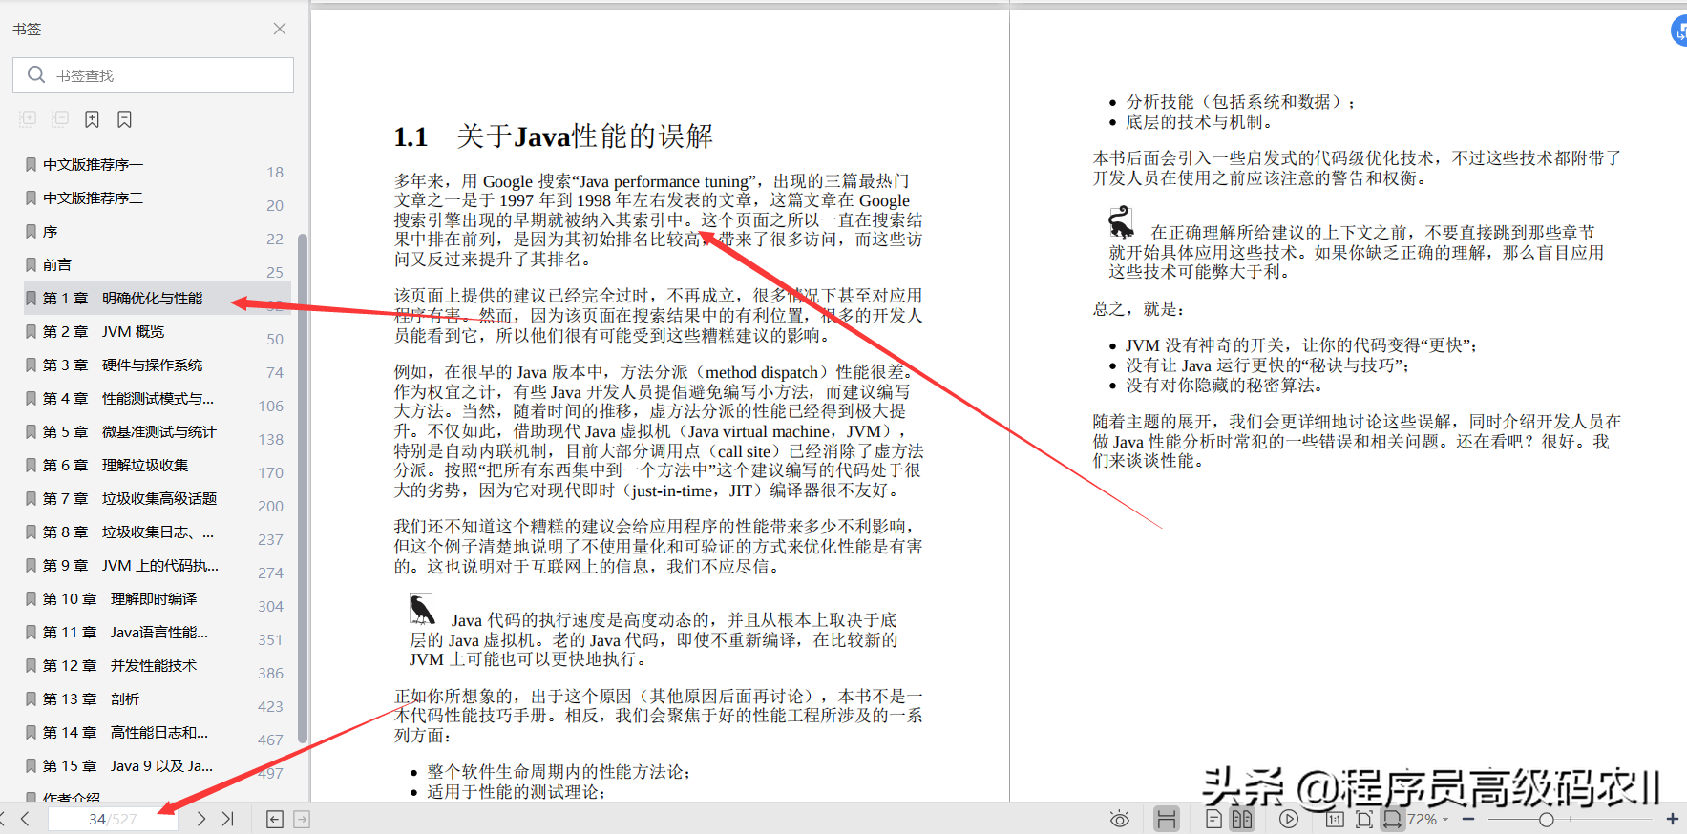Go to 第 2 章 JVM 概览
1687x834 pixels.
103,332
